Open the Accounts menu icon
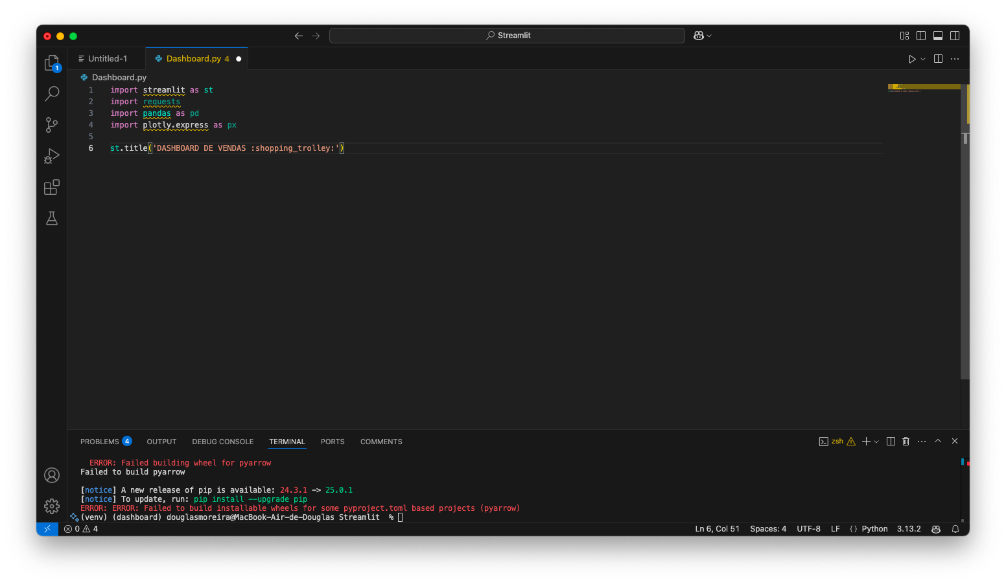The image size is (1006, 584). tap(52, 475)
